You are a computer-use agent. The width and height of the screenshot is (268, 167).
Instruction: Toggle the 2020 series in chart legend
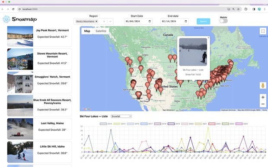coord(187,124)
